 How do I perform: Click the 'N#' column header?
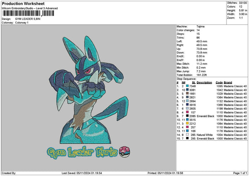tap(183, 83)
